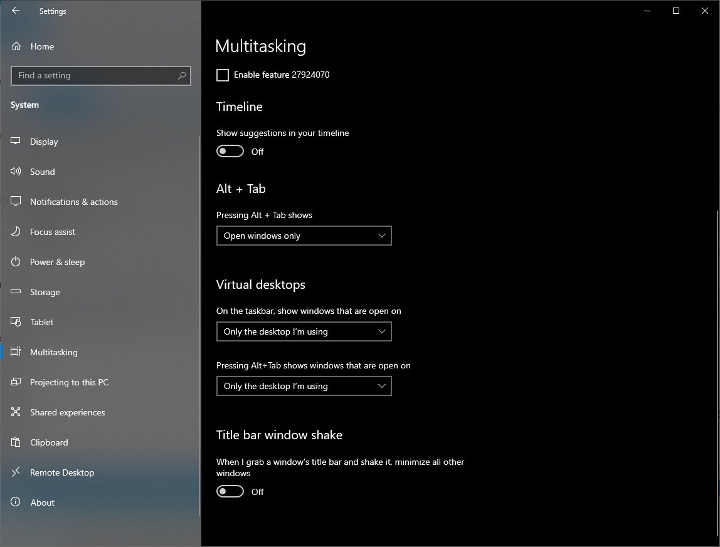Click the Remote Desktop icon
The height and width of the screenshot is (547, 720).
pyautogui.click(x=16, y=472)
